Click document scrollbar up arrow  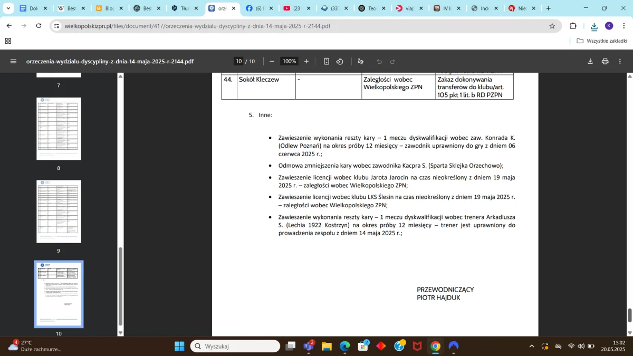coord(629,76)
